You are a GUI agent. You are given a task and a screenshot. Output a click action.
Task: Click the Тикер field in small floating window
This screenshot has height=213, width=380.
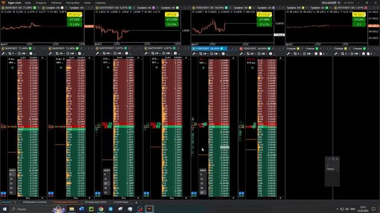tap(332, 169)
